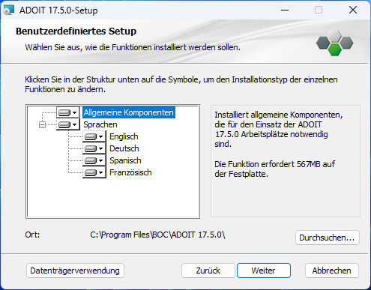Click the install path text C:\Program Files\BOC
371x290 pixels.
(x=157, y=235)
